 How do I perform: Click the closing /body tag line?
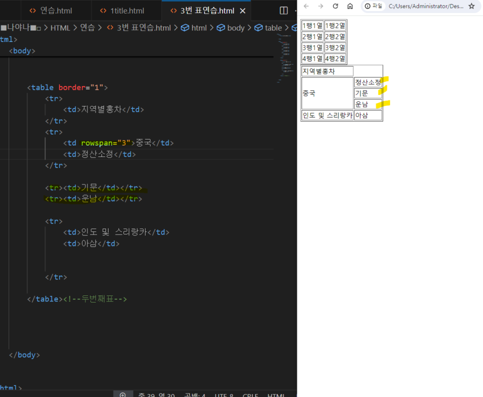(x=24, y=355)
